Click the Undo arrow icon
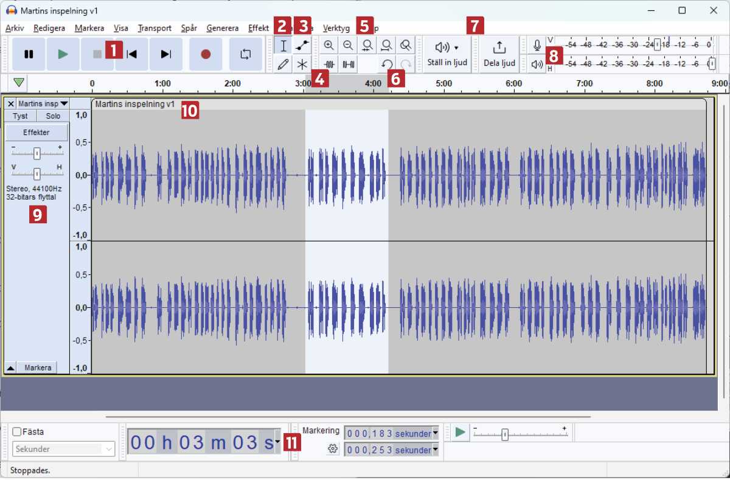 click(x=387, y=64)
